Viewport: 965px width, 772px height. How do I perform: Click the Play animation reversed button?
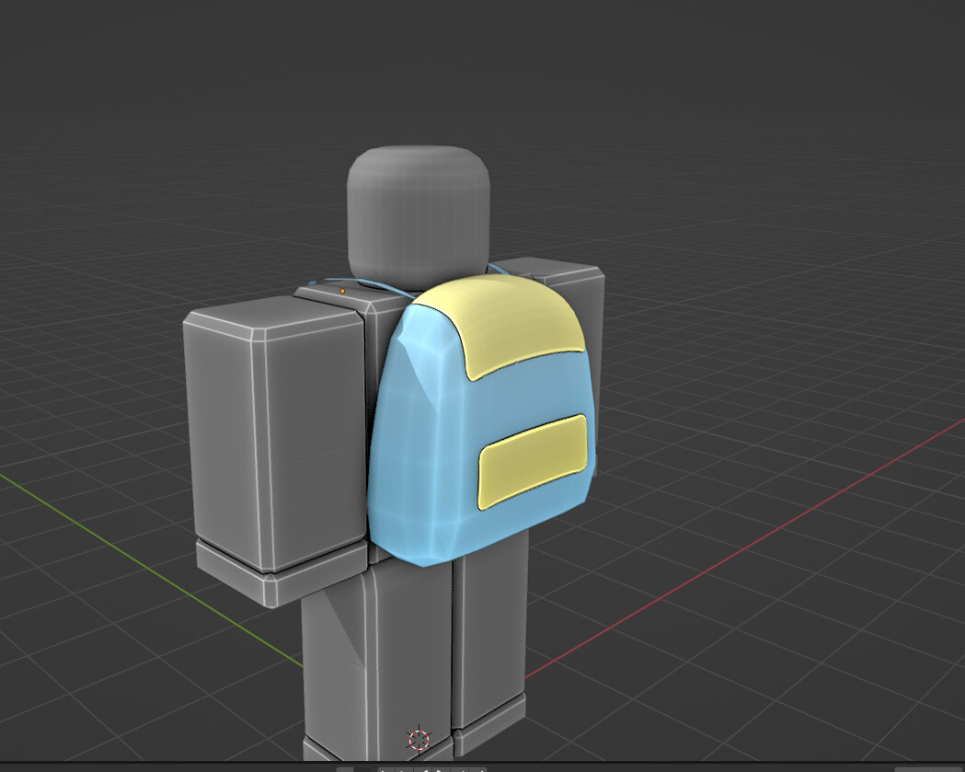coord(425,769)
